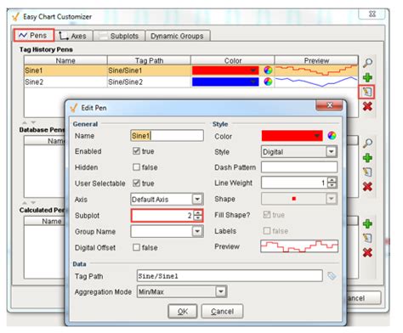The height and width of the screenshot is (333, 403).
Task: Open the Dynamic Groups tab
Action: pos(178,36)
